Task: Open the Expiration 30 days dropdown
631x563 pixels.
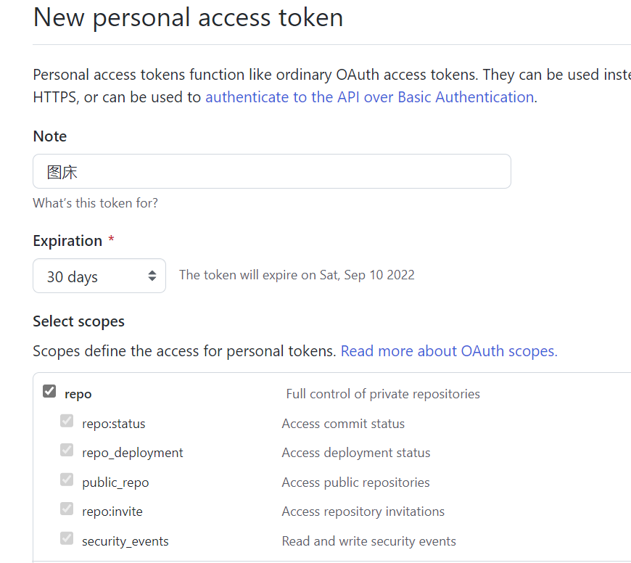Action: click(x=99, y=276)
